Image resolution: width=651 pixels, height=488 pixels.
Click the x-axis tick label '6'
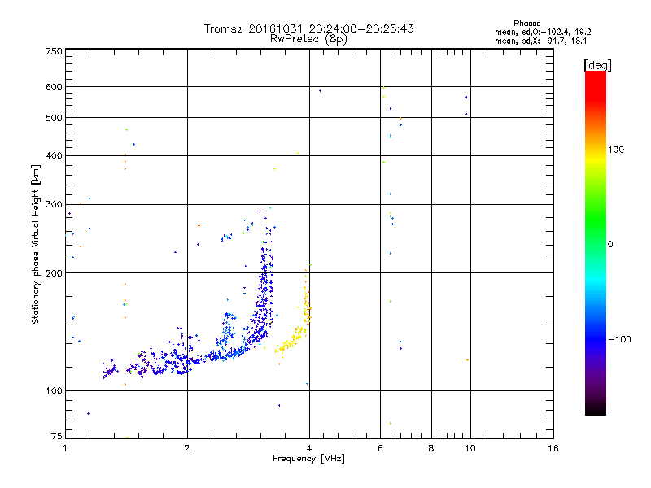click(x=380, y=448)
